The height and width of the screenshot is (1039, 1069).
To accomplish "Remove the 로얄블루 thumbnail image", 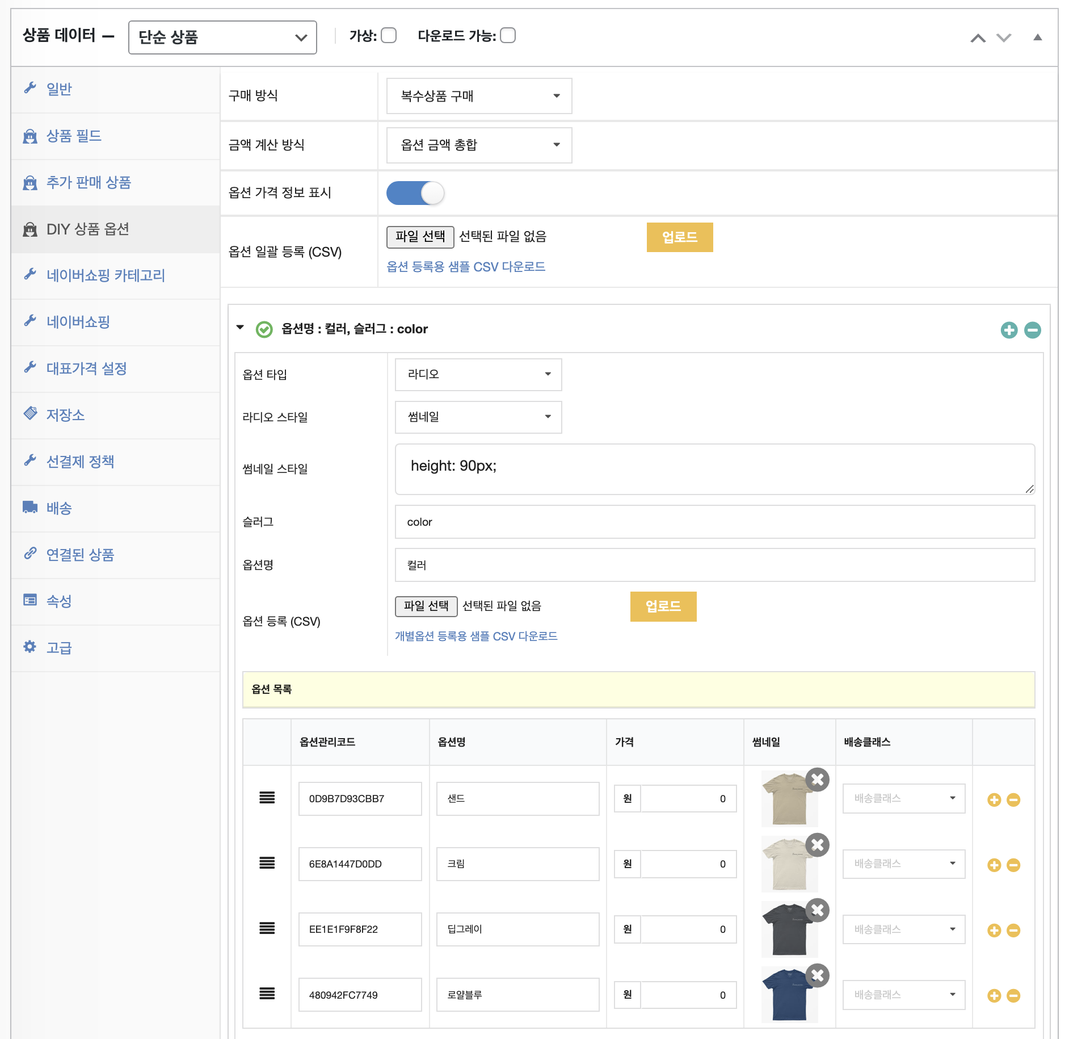I will [817, 975].
